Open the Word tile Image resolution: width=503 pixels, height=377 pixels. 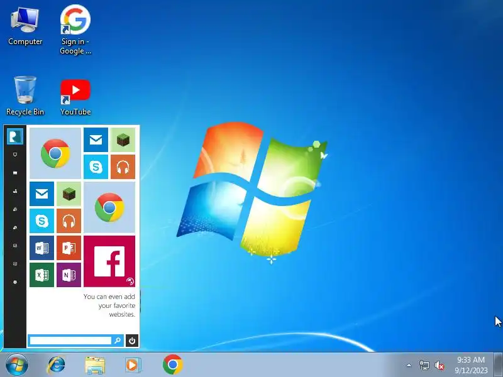[x=41, y=248]
